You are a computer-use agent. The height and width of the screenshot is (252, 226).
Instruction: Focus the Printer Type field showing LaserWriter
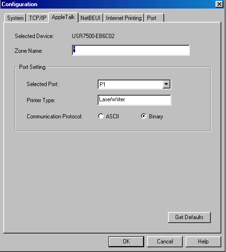point(134,100)
